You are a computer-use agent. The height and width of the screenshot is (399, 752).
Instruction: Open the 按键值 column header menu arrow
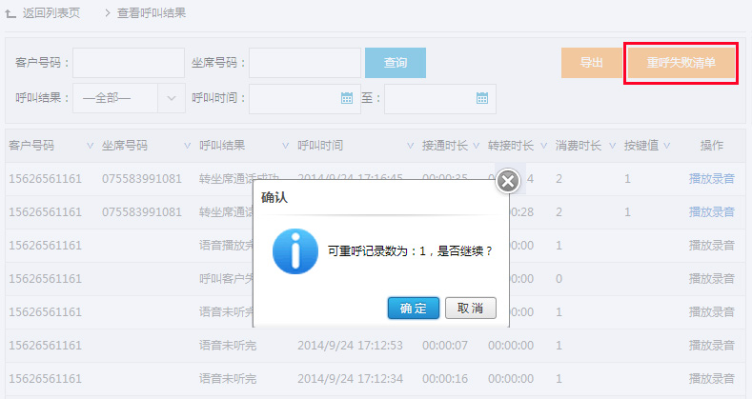(667, 146)
